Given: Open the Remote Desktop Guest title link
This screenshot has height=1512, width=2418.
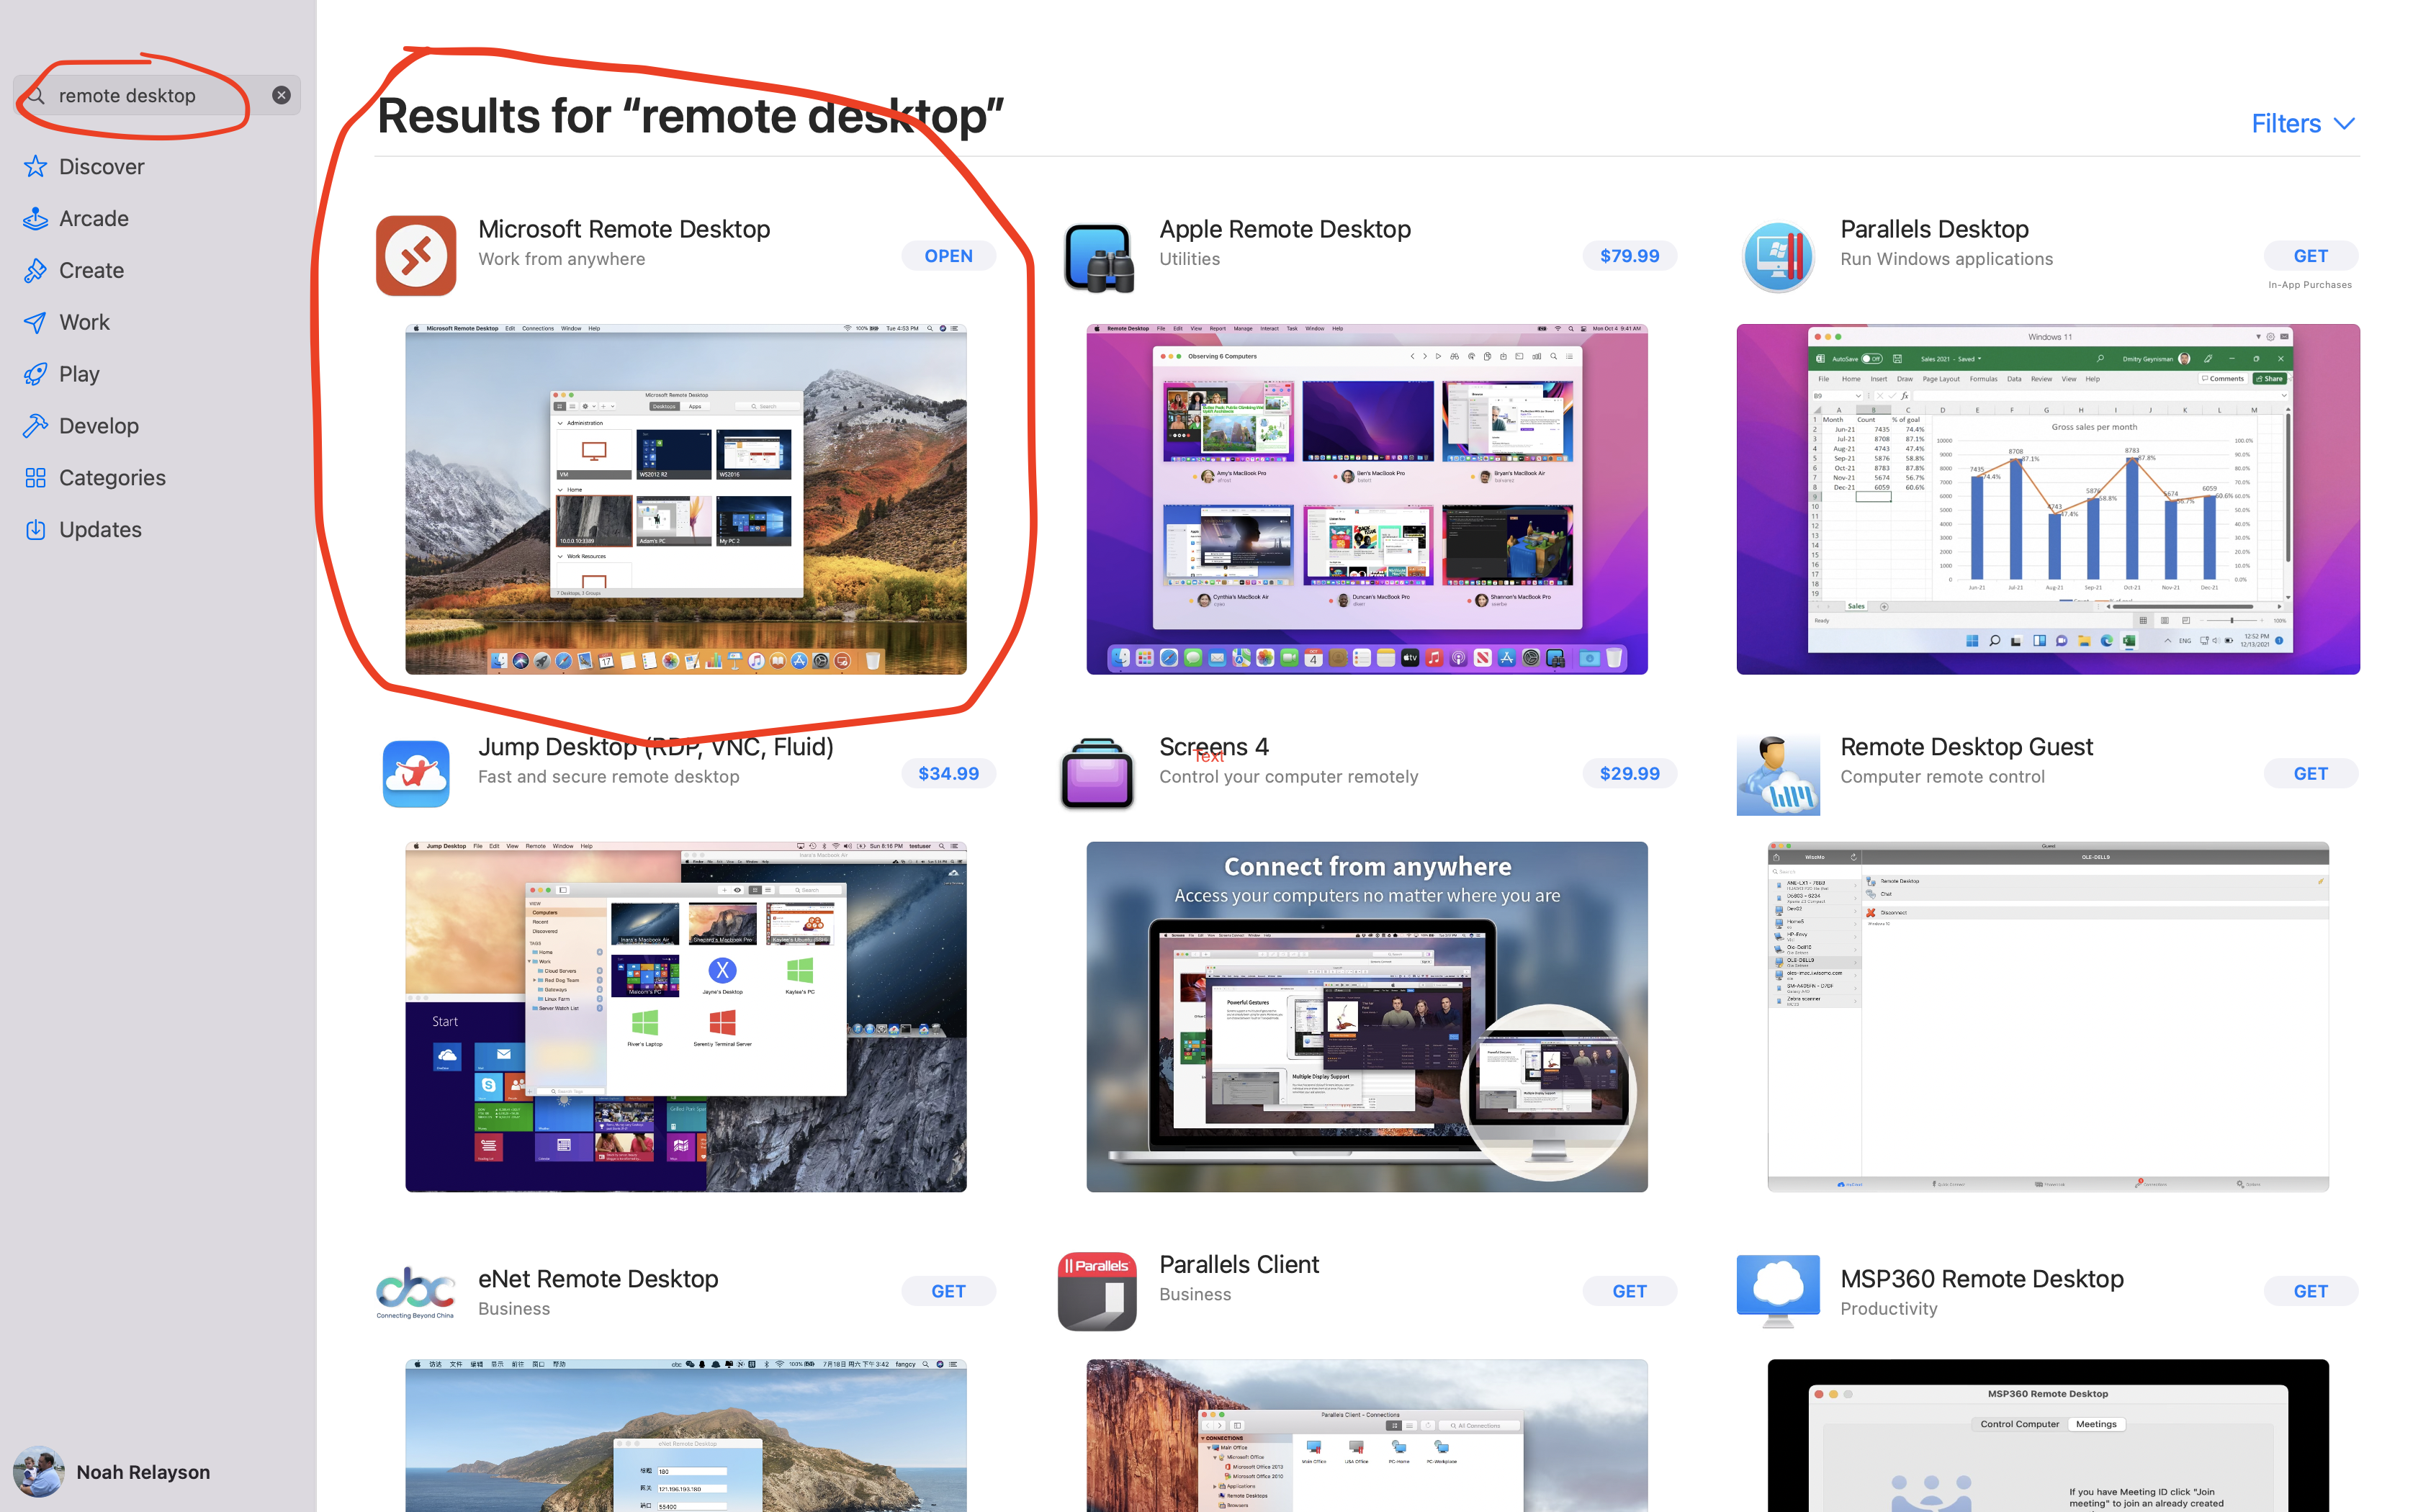Looking at the screenshot, I should (1966, 747).
